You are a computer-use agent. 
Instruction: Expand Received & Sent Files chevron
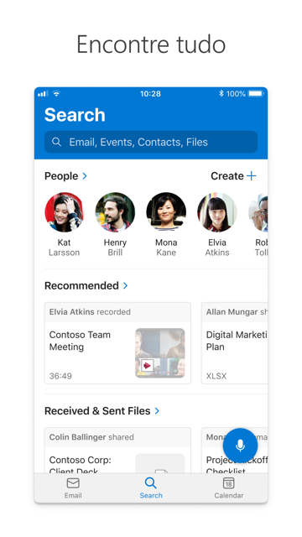click(157, 410)
